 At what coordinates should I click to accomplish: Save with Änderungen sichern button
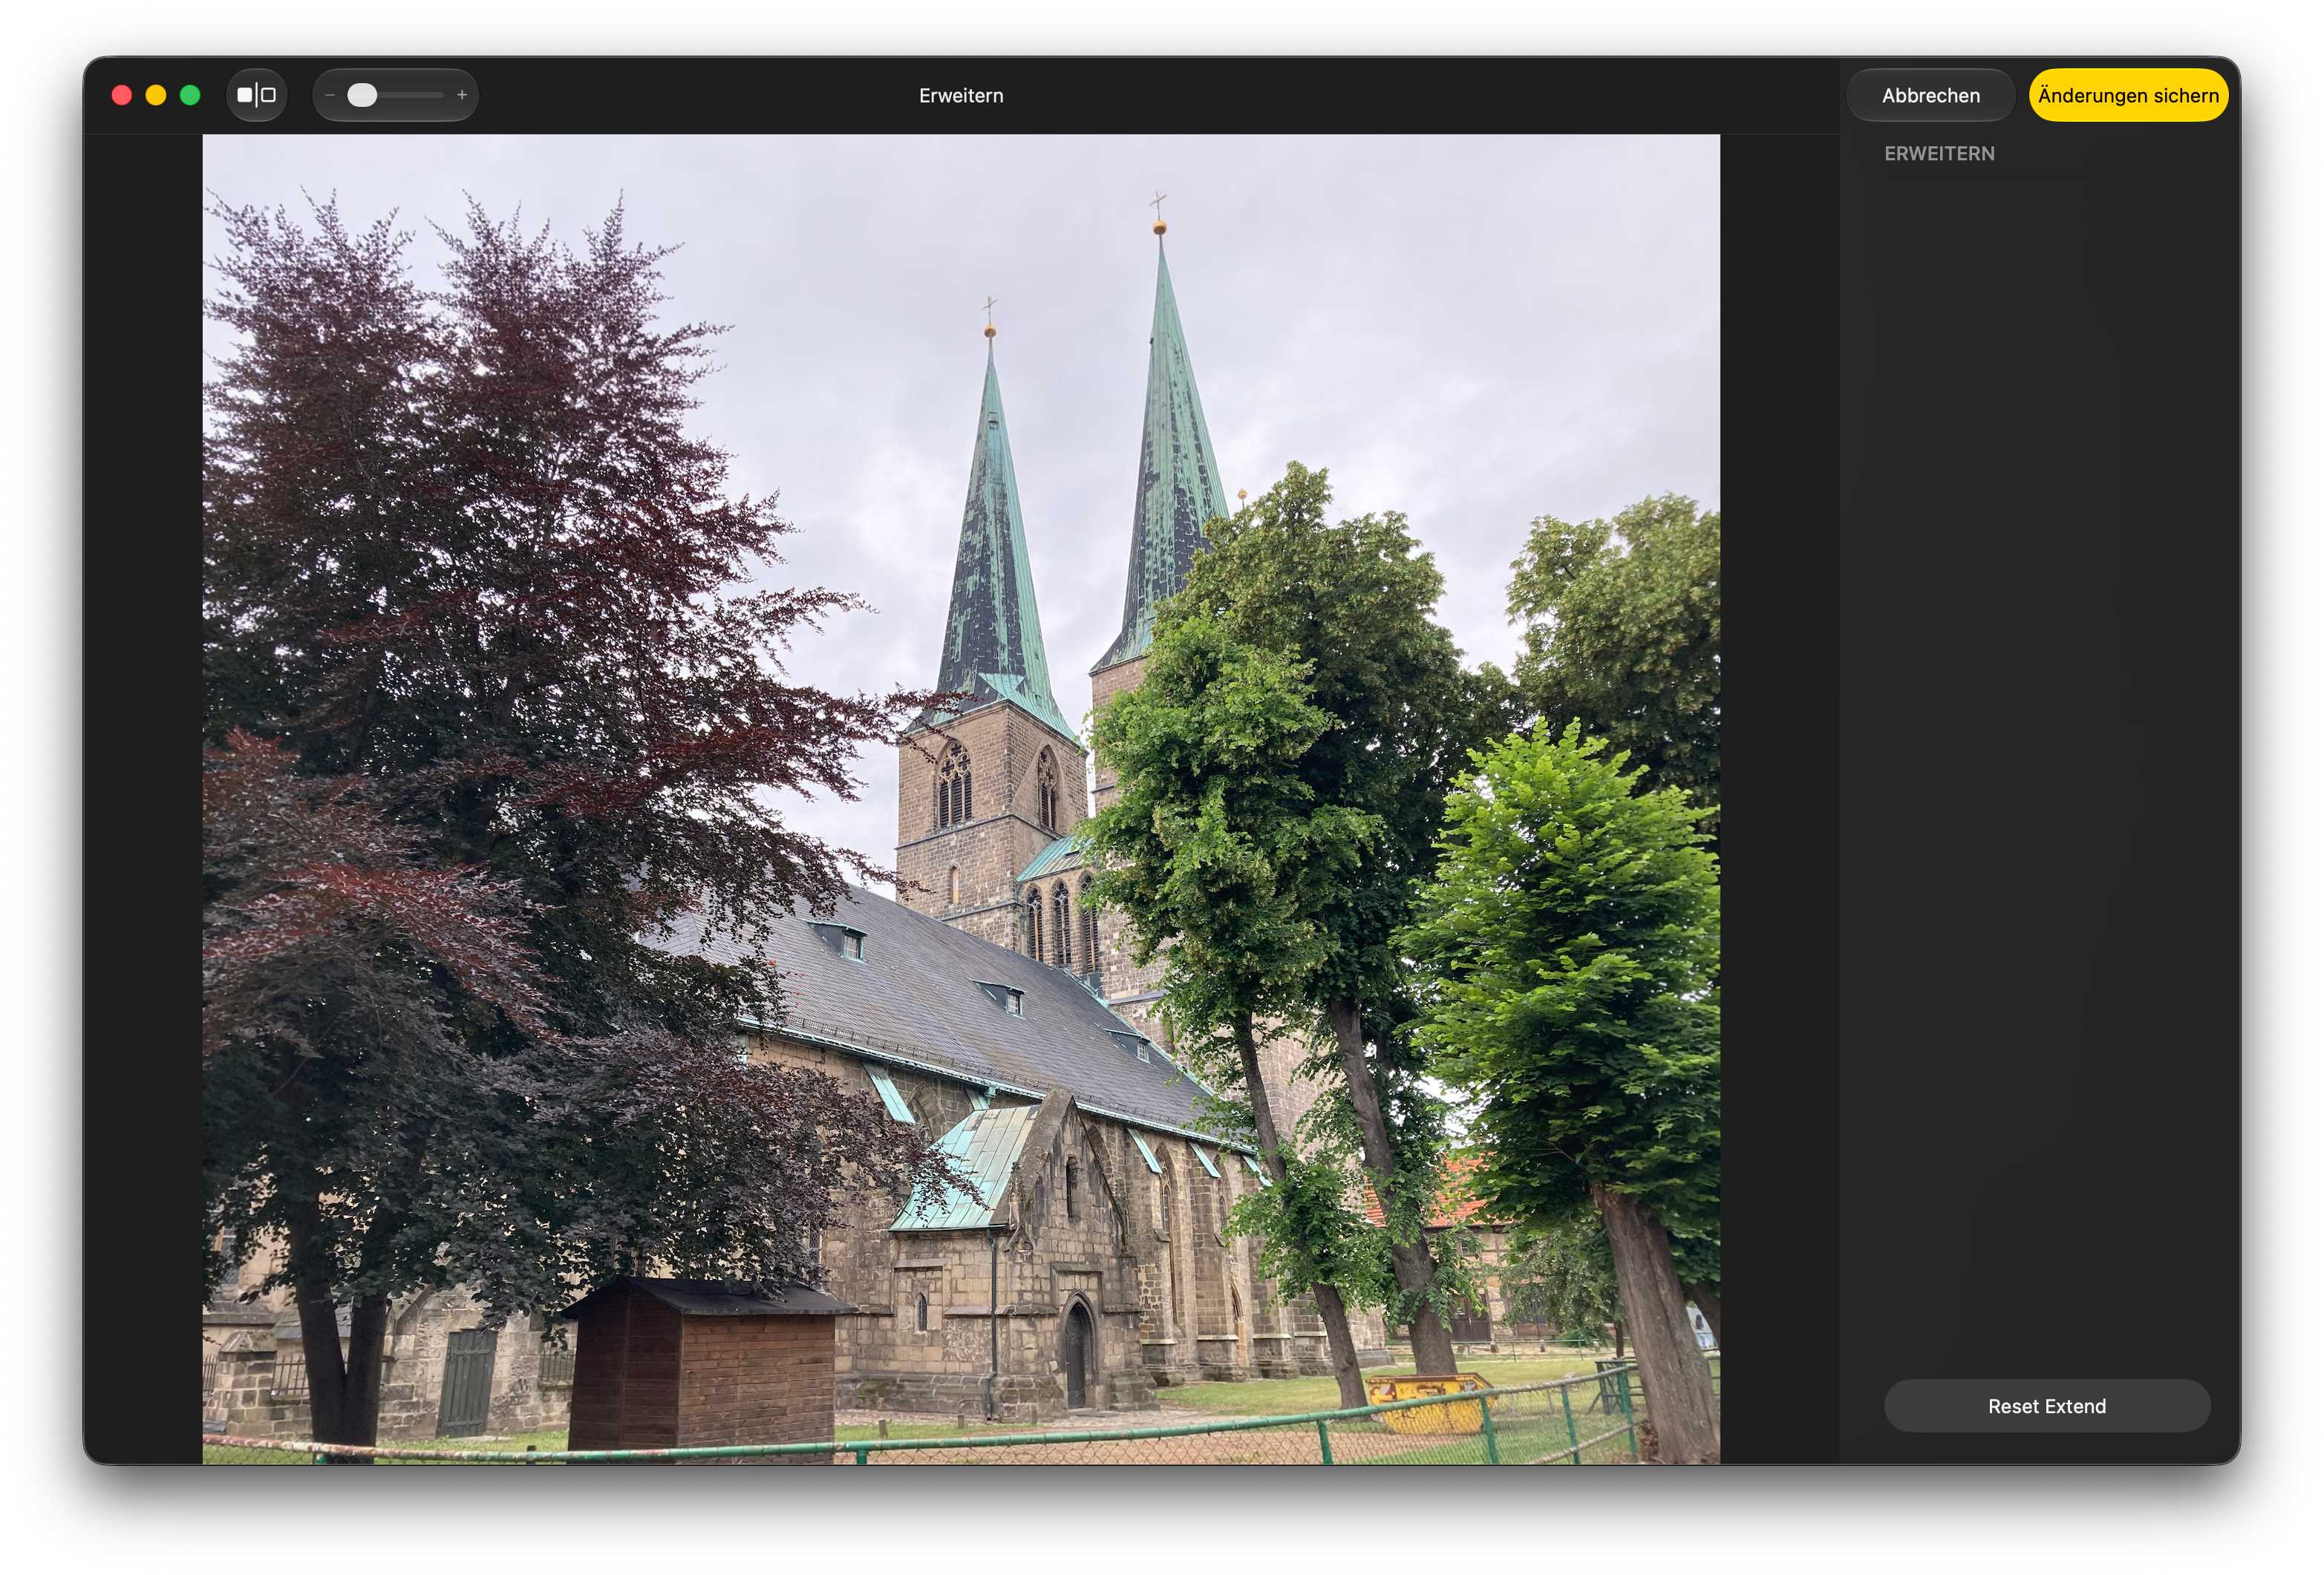tap(2128, 95)
